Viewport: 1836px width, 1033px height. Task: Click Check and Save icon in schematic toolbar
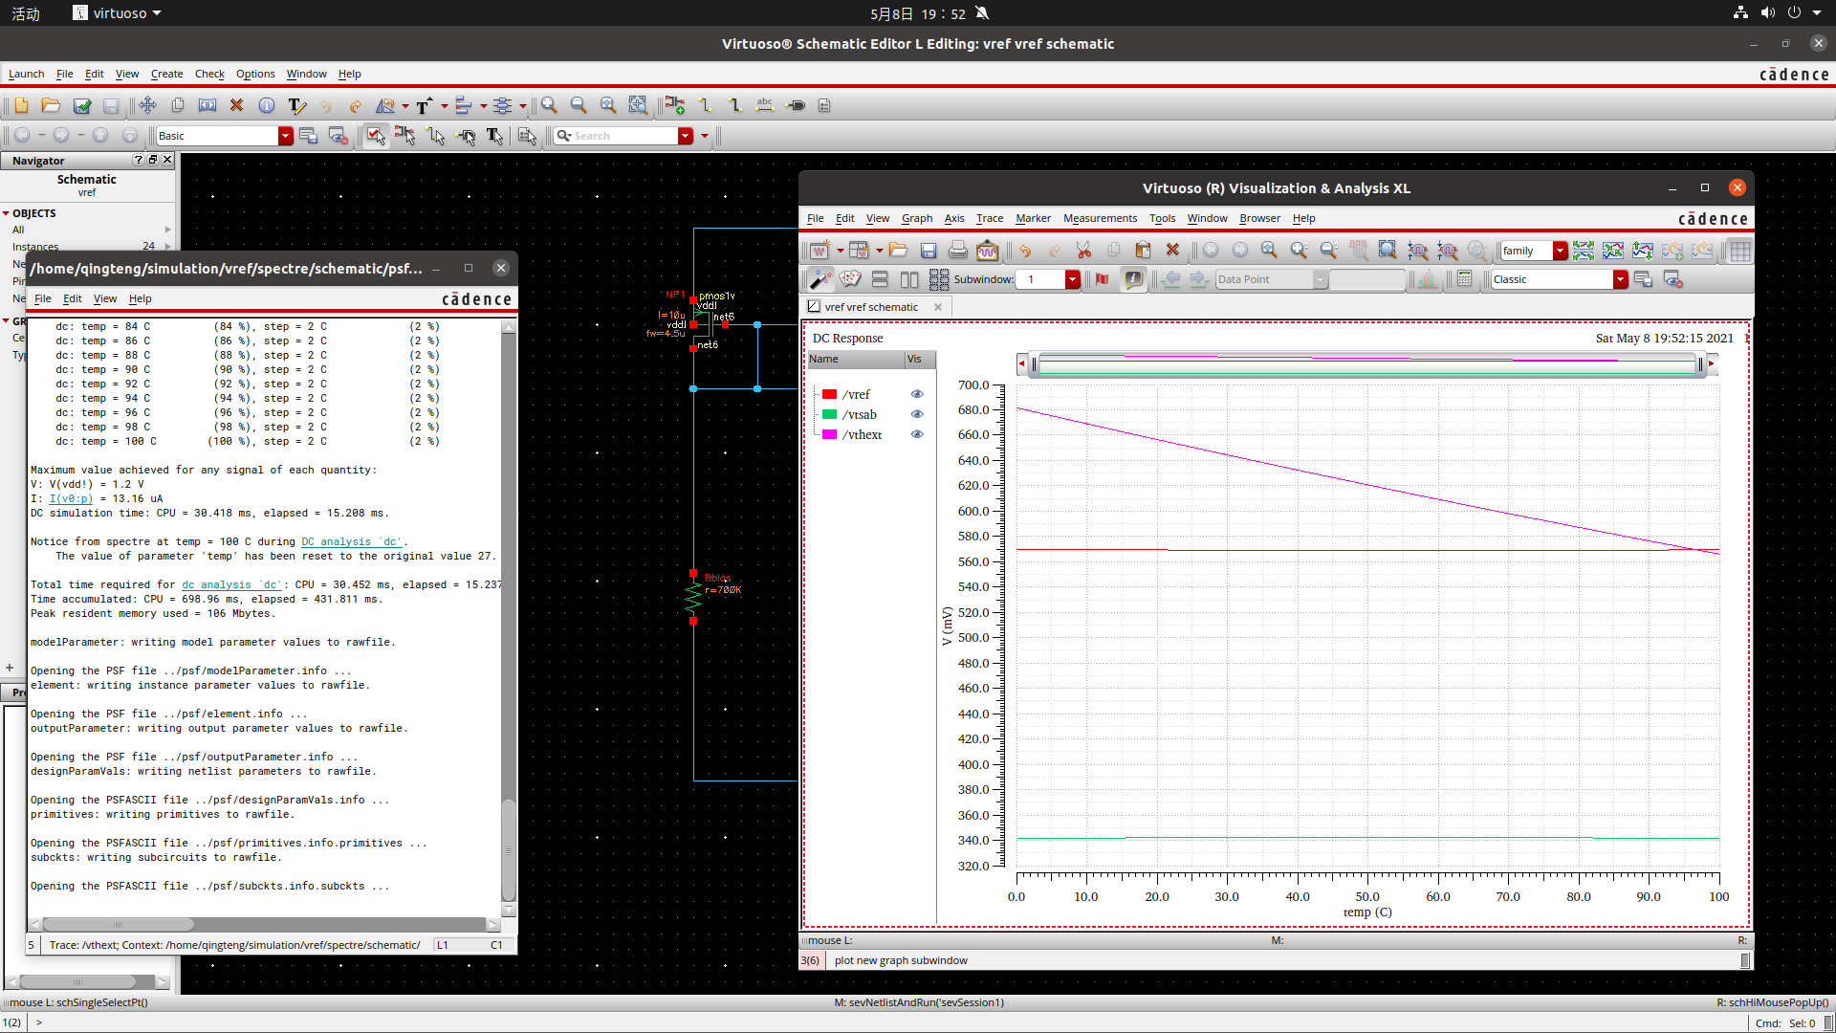click(82, 105)
